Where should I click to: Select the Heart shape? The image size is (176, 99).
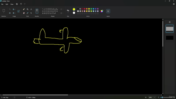(x=53, y=13)
